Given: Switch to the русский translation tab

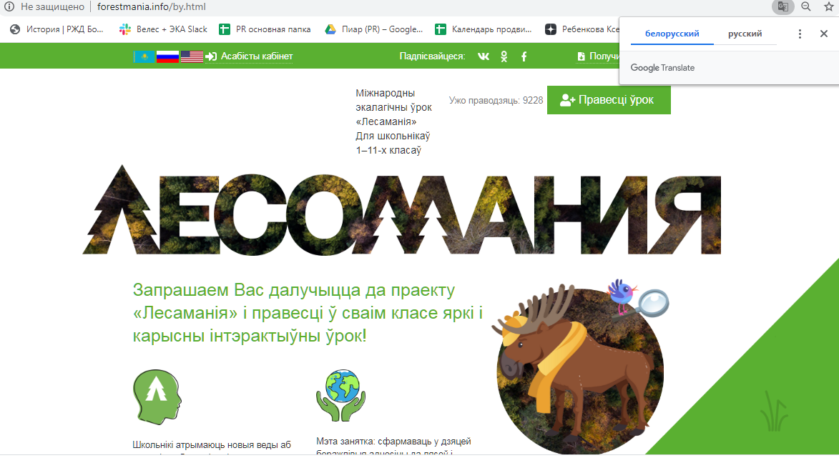Looking at the screenshot, I should (745, 33).
